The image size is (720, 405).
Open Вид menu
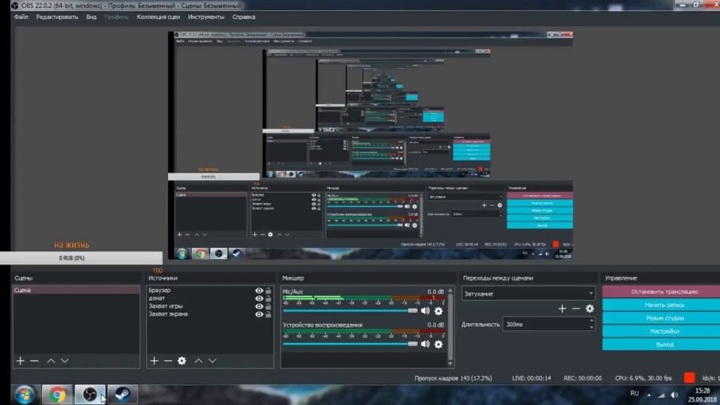(x=91, y=17)
